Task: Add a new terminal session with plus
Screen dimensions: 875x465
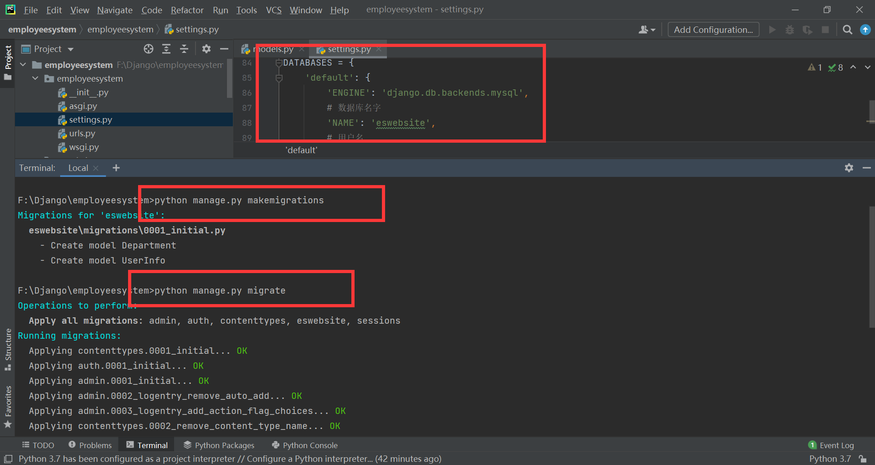Action: pos(116,168)
